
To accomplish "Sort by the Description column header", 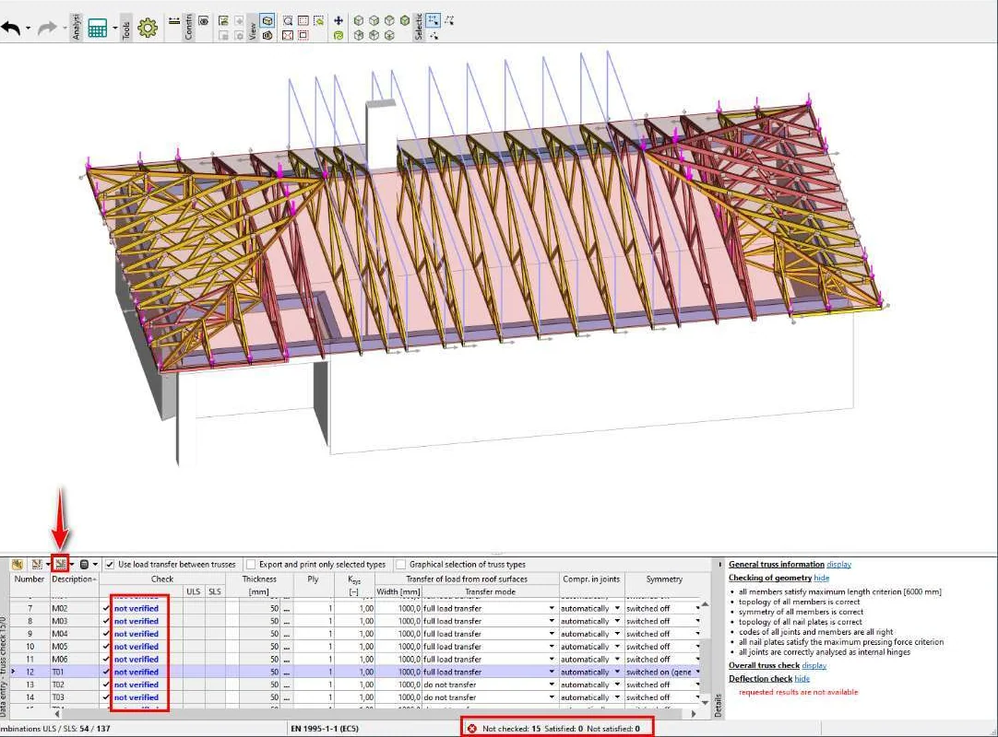I will click(x=75, y=579).
